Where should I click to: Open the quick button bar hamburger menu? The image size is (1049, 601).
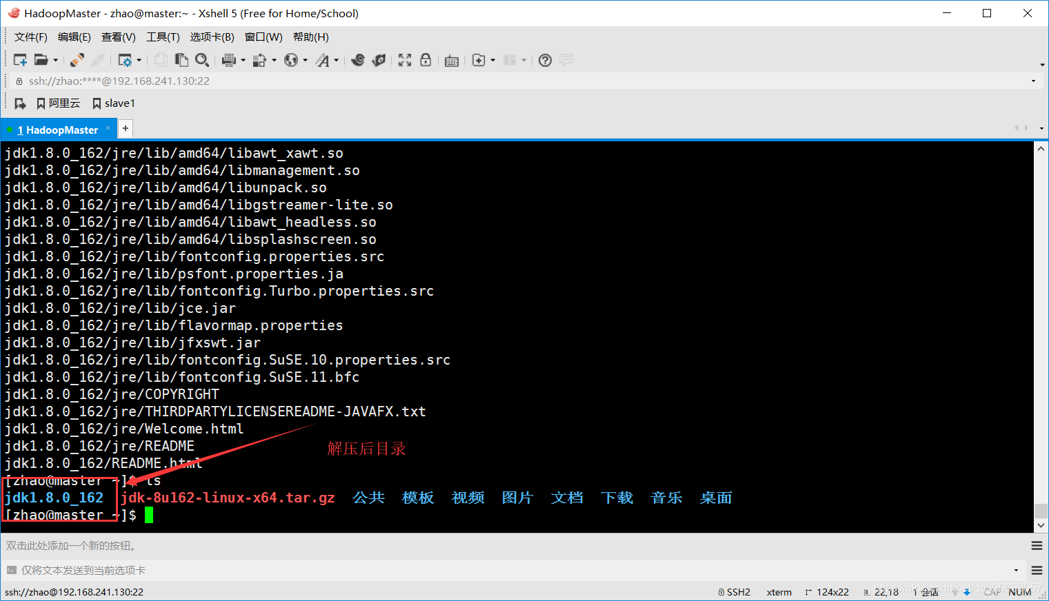pos(1037,546)
